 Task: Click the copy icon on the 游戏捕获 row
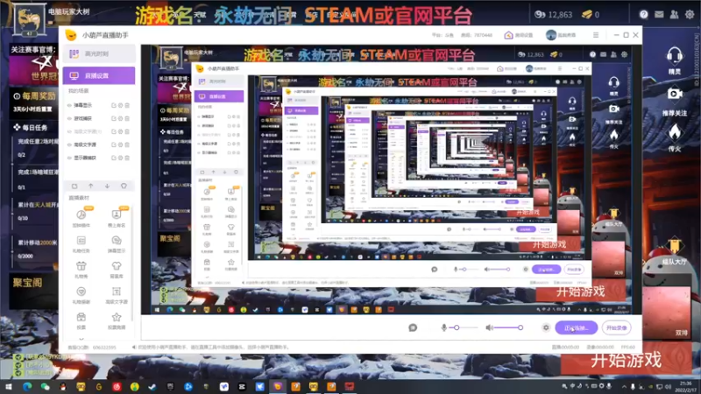tap(114, 118)
